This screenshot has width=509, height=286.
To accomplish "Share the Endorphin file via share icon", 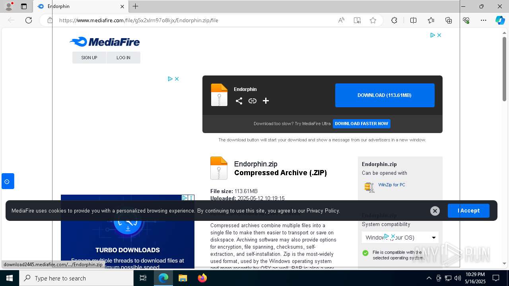I will (239, 101).
